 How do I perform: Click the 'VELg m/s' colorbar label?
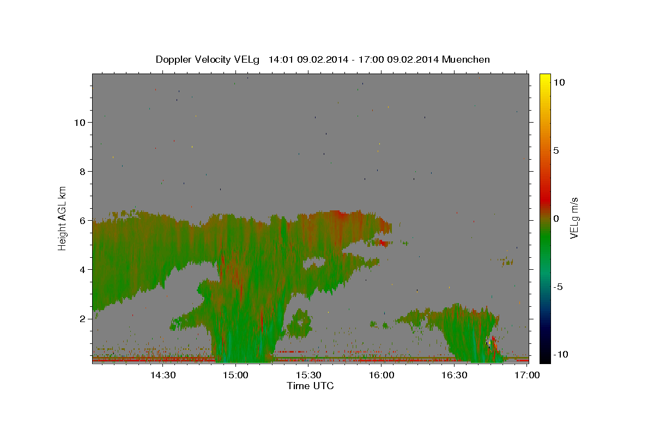[x=574, y=218]
